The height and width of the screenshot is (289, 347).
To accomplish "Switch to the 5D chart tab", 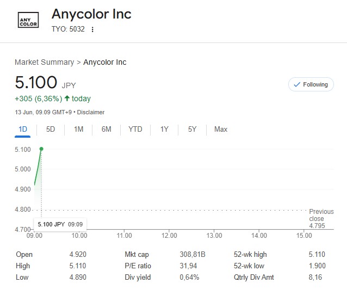I will 51,129.
